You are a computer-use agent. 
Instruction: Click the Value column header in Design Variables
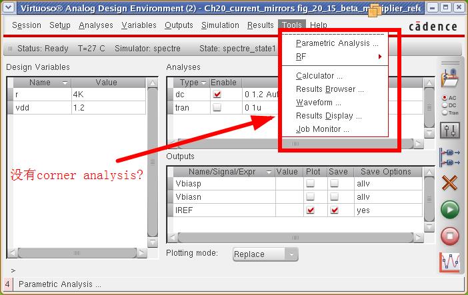pyautogui.click(x=108, y=83)
